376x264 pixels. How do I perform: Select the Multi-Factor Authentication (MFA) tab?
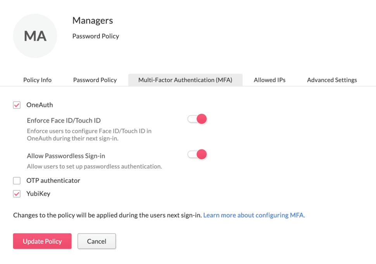pos(185,80)
